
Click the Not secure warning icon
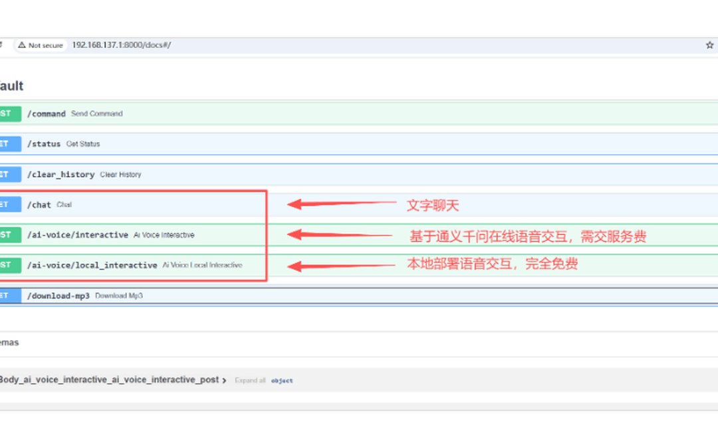21,45
